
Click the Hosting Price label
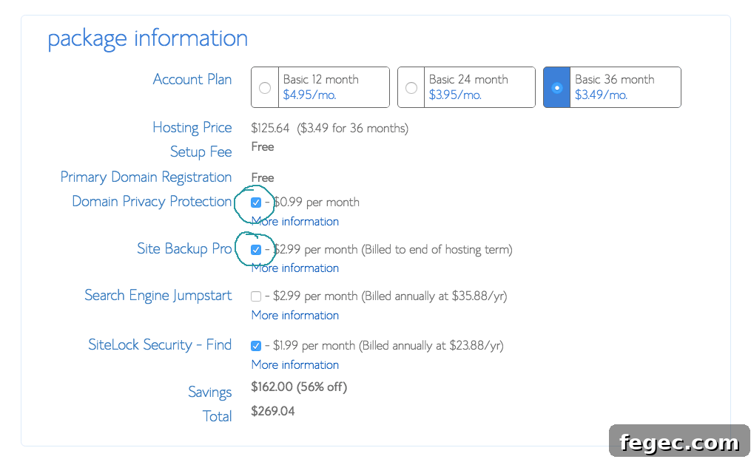click(192, 128)
